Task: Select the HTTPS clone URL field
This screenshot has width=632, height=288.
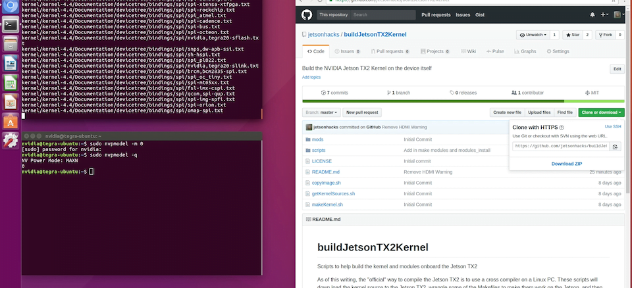Action: [x=561, y=146]
